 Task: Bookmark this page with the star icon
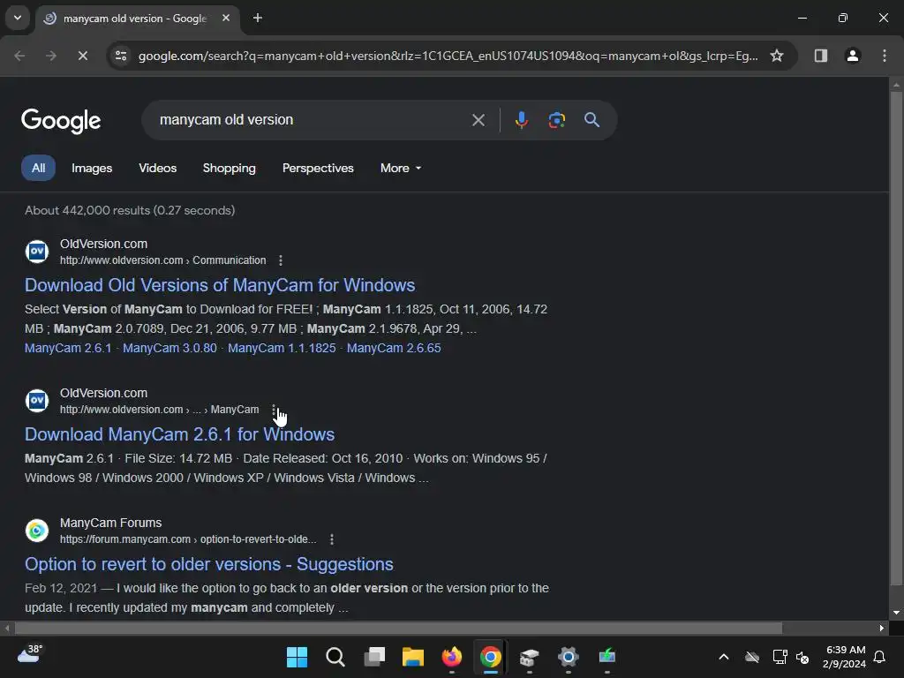[777, 56]
